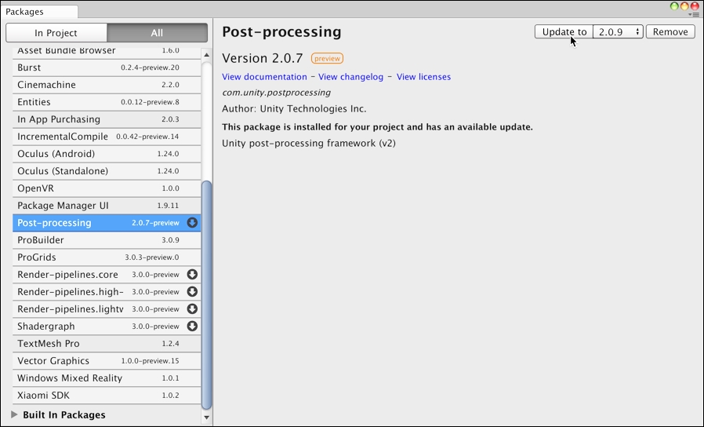704x427 pixels.
Task: Switch to the In Project filter
Action: click(x=56, y=33)
